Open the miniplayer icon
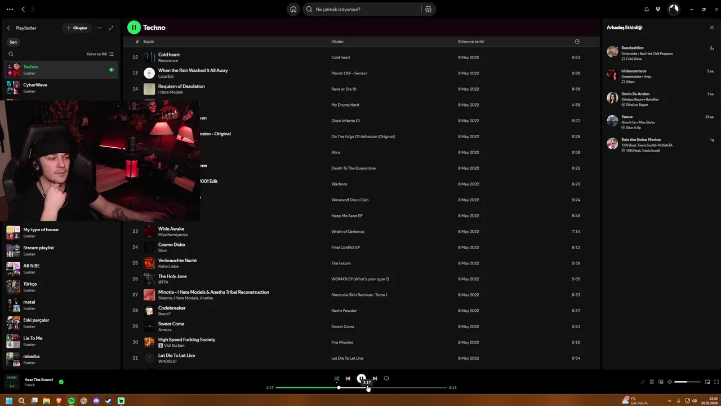The image size is (721, 406). [x=707, y=382]
